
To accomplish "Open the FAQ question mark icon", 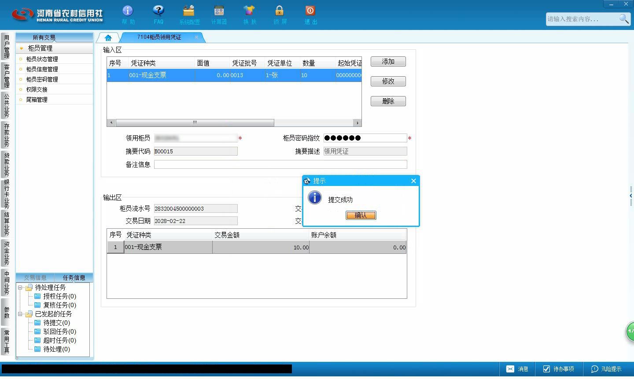I will pos(158,11).
